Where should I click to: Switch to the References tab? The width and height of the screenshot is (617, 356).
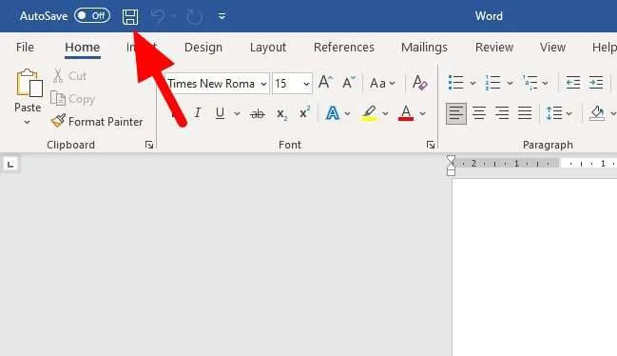[344, 48]
